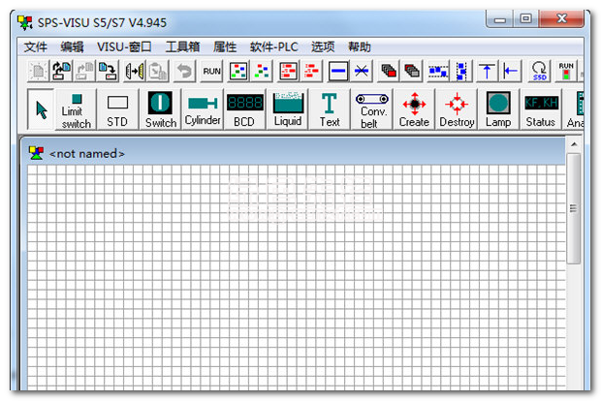Select the Create element tool

(x=414, y=109)
